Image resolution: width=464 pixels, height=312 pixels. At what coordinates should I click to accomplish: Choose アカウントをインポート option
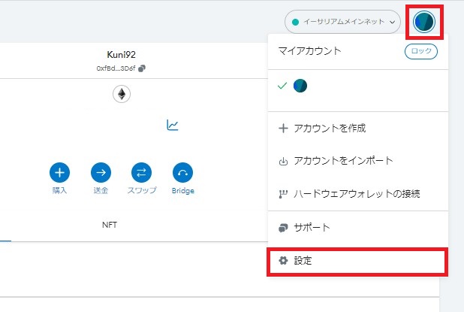point(358,161)
